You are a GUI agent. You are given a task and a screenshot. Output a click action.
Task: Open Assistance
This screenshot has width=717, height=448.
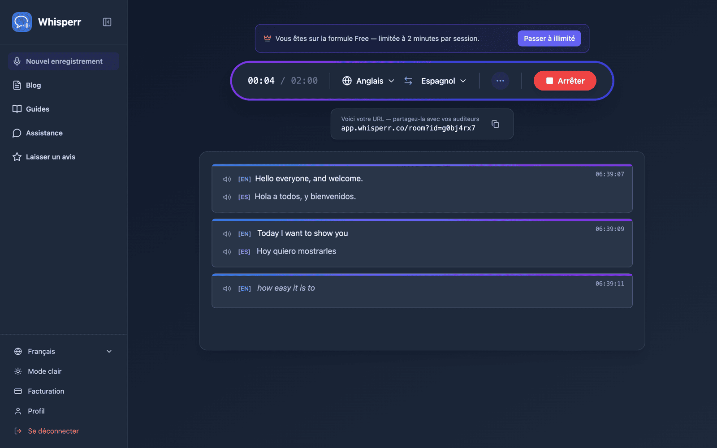(63, 133)
